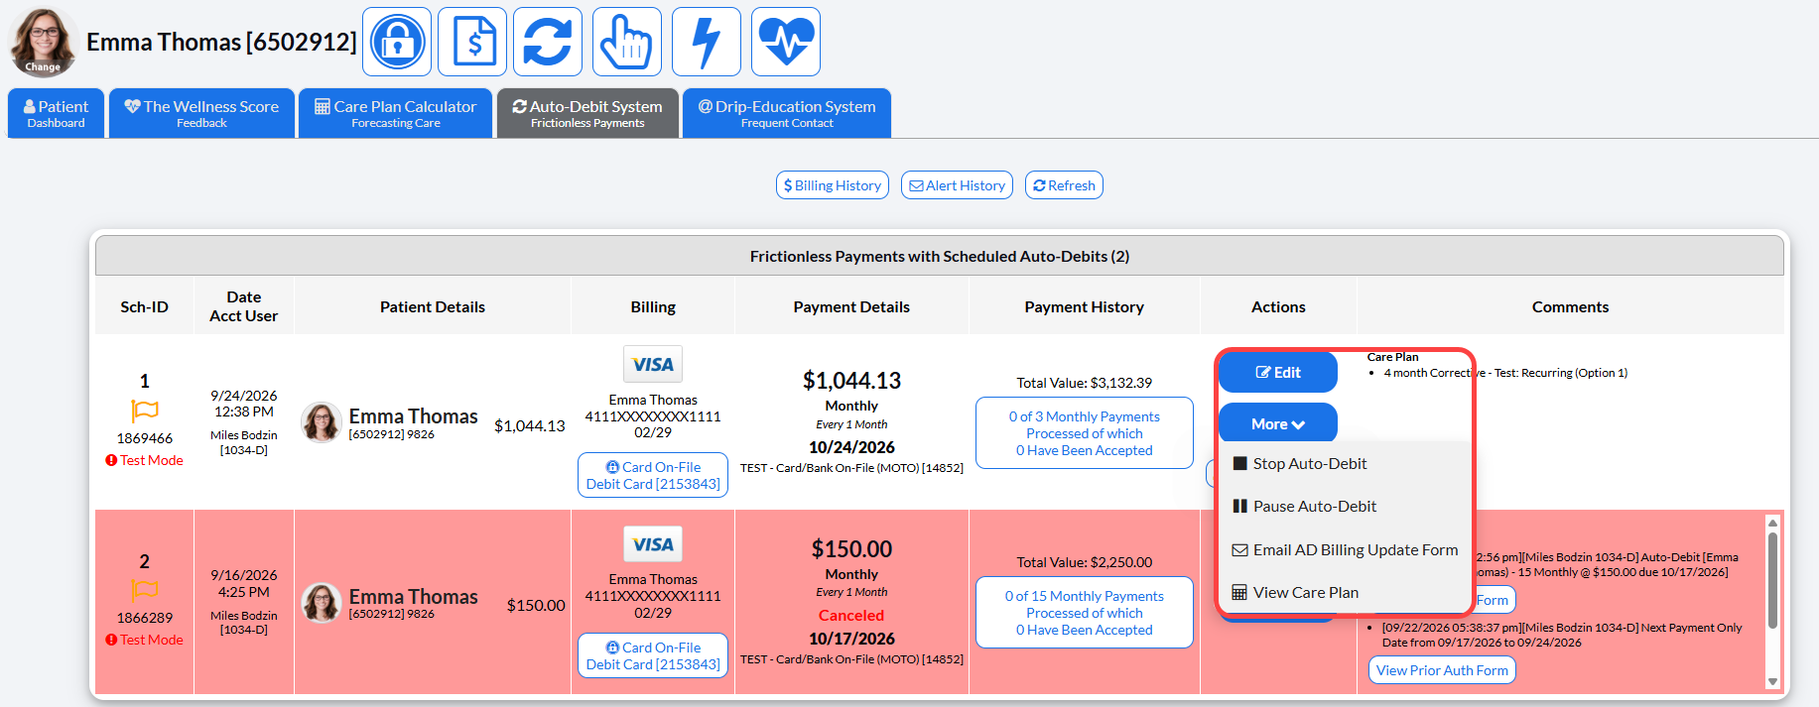Click the Edit button for schedule 1
The image size is (1819, 707).
pos(1278,373)
